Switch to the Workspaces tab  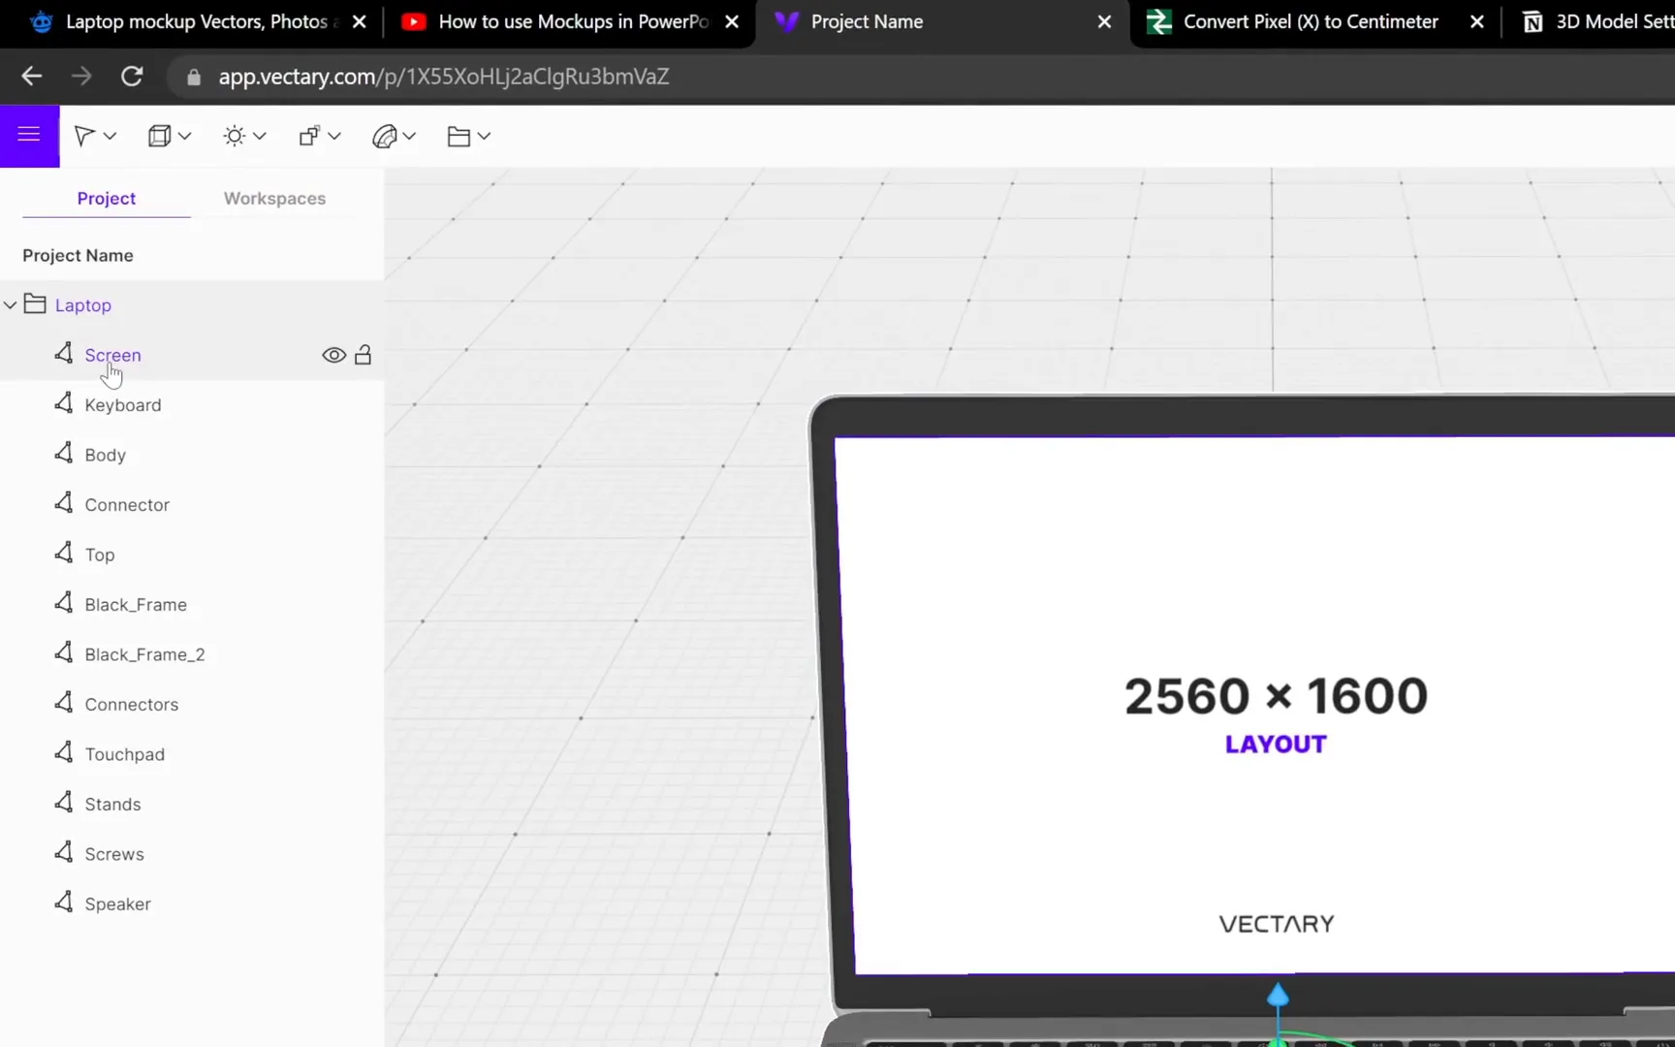click(x=274, y=198)
